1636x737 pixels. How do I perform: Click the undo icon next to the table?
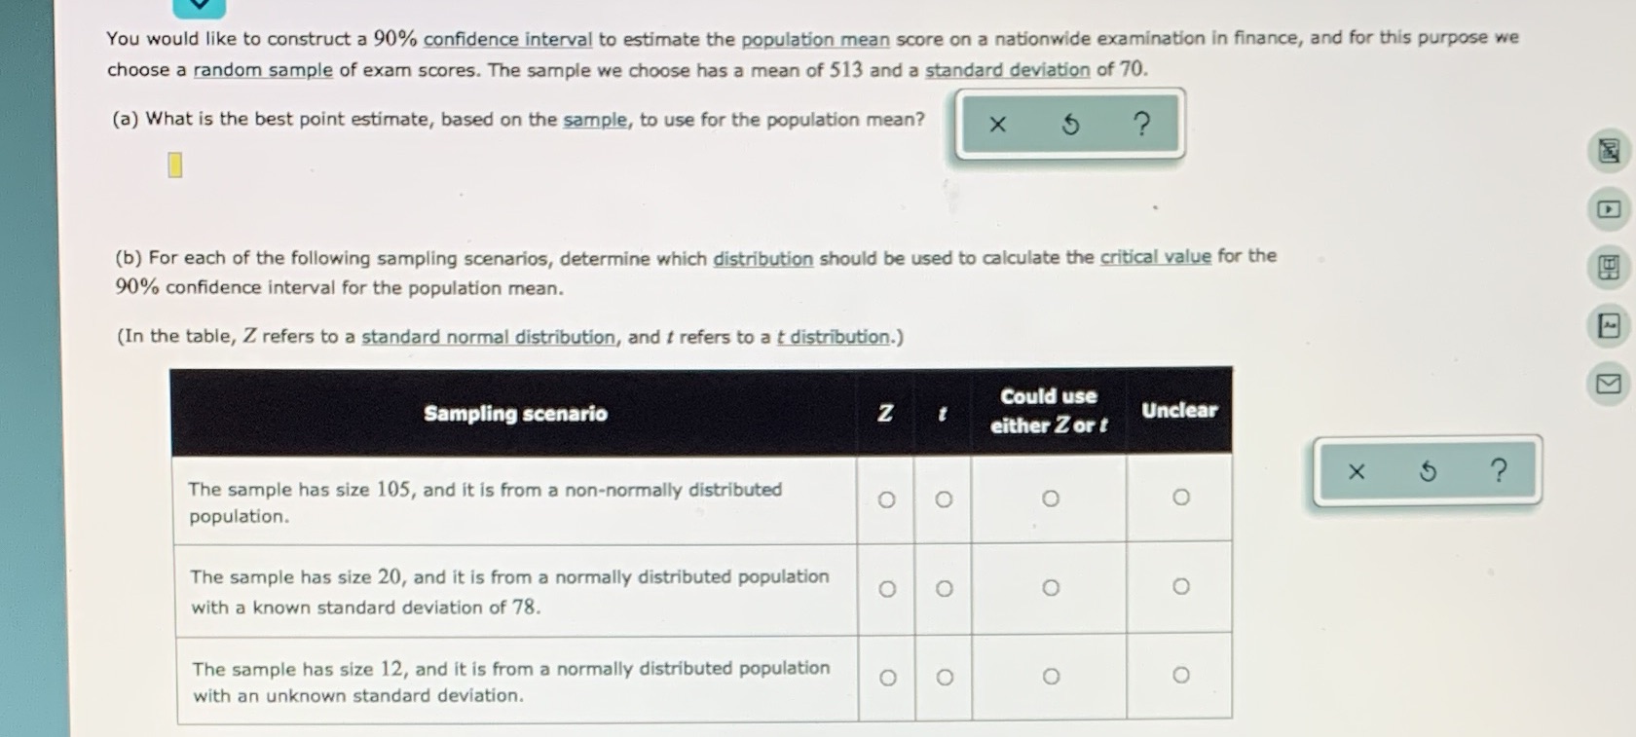click(x=1427, y=471)
